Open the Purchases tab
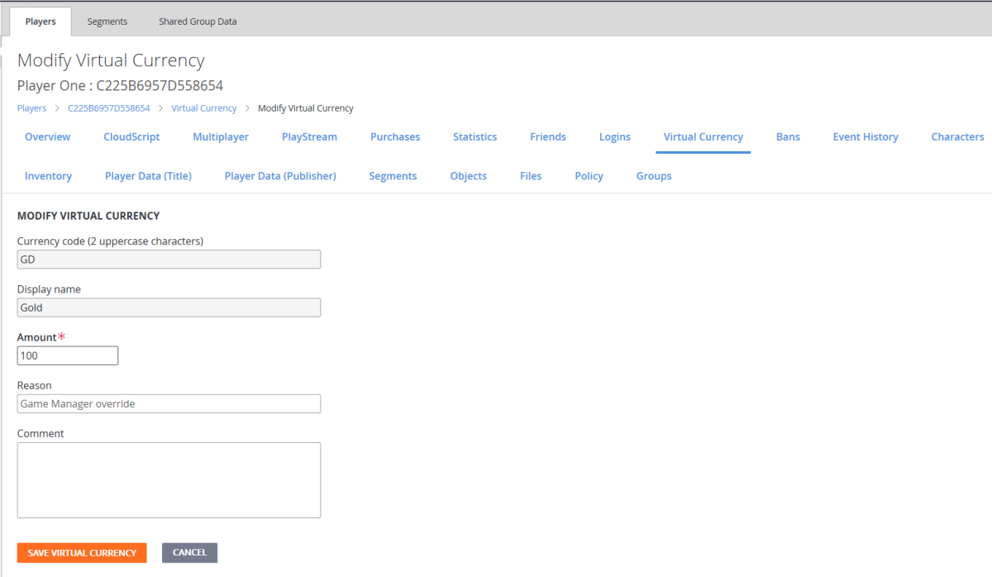Image resolution: width=992 pixels, height=577 pixels. [x=395, y=137]
